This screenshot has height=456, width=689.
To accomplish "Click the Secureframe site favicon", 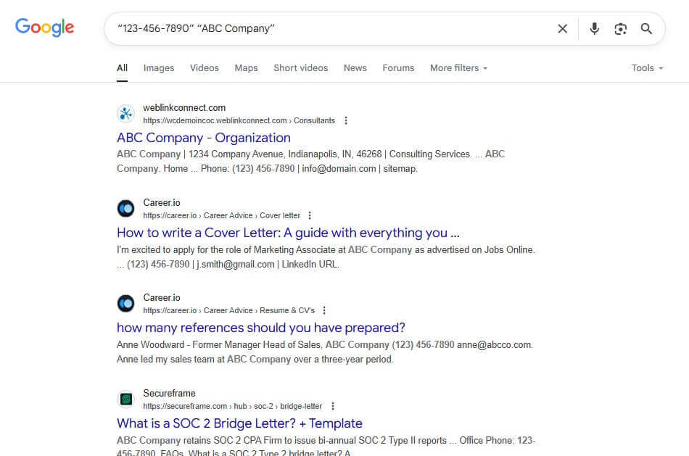I will (125, 399).
